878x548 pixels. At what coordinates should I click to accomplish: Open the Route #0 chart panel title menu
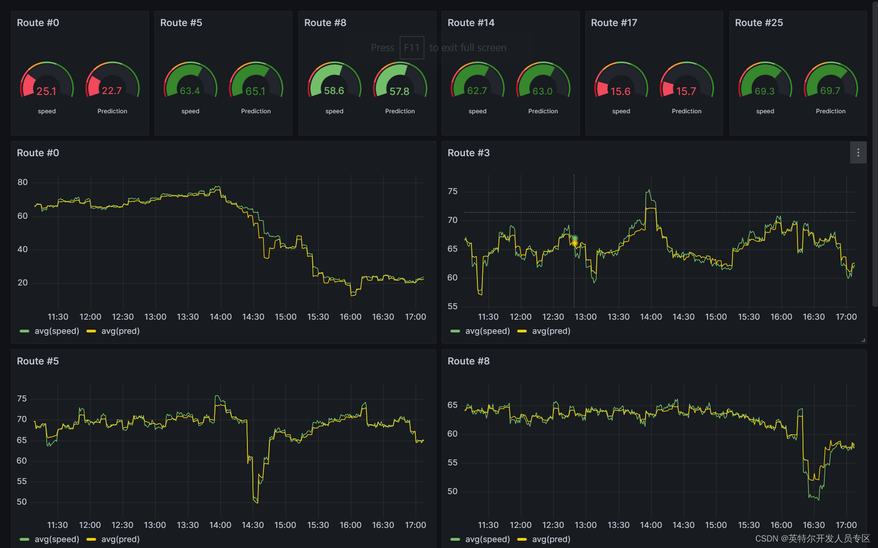click(38, 153)
